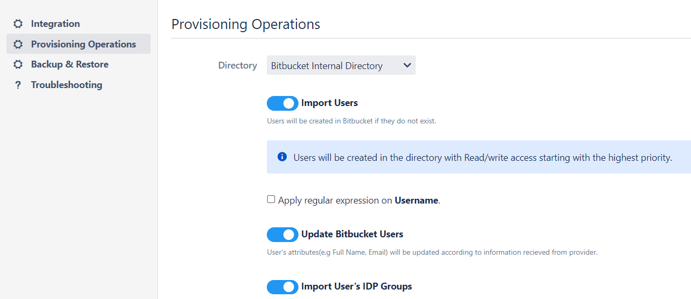
Task: Click the blue info icon in the notice
Action: pos(282,157)
